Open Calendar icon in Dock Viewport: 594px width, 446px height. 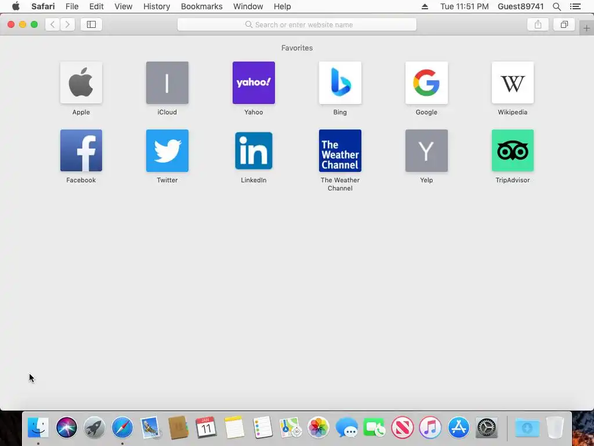coord(206,427)
